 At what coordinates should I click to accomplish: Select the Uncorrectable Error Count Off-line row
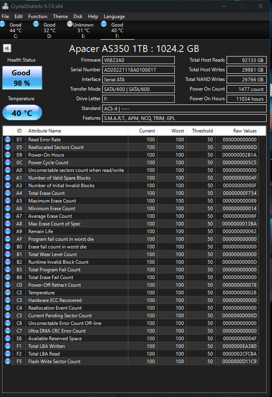tap(131, 323)
